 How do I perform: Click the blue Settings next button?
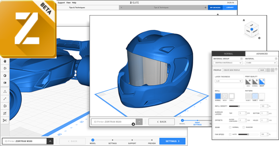click(172, 141)
